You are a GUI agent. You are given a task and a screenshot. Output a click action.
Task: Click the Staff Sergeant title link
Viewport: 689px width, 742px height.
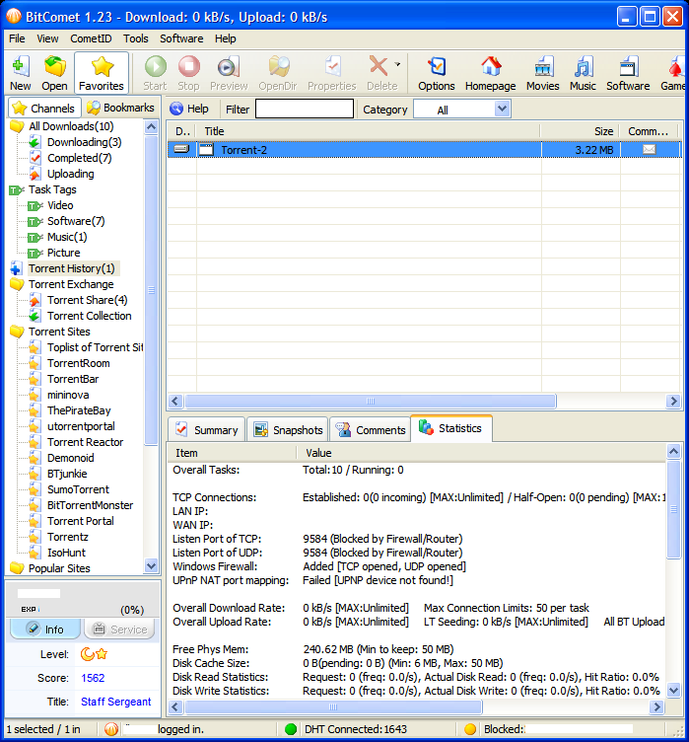point(116,702)
